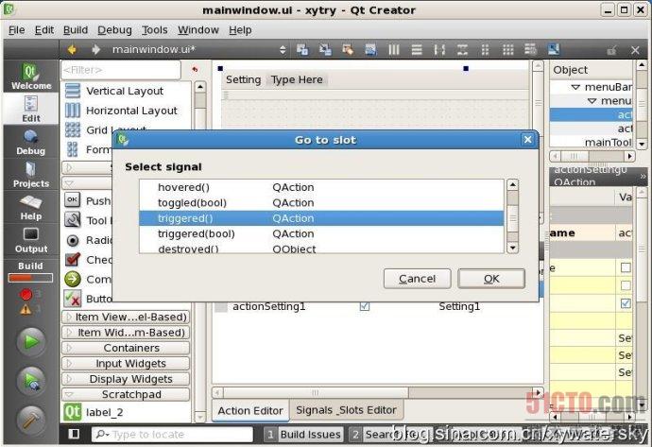The width and height of the screenshot is (652, 447).
Task: Expand the Containers category
Action: (126, 348)
